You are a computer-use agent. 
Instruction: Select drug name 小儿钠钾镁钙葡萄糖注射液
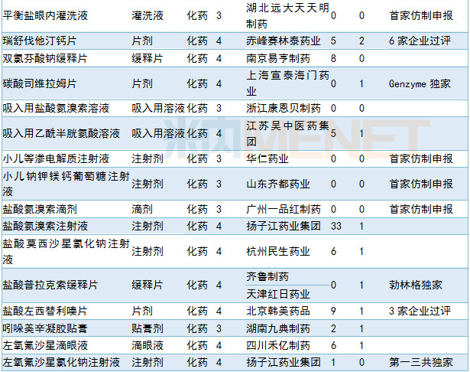click(x=66, y=184)
